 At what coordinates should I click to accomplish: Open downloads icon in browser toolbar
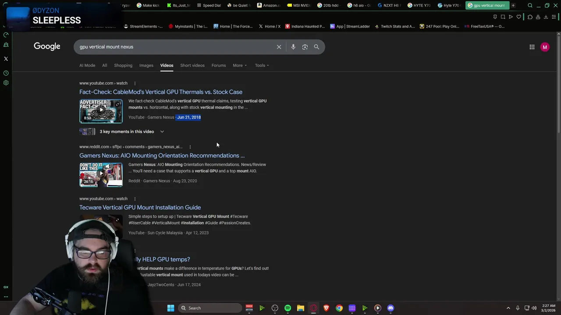(x=546, y=17)
